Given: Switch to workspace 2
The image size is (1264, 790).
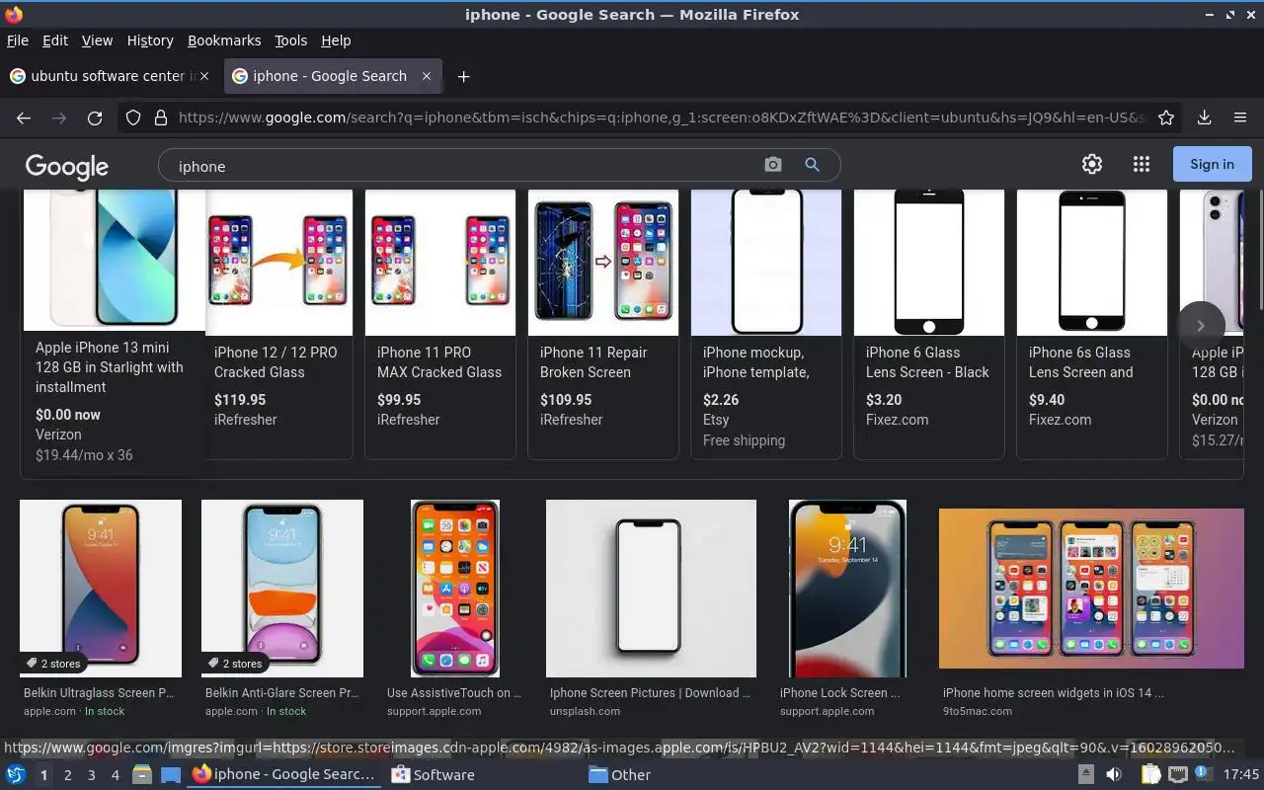Looking at the screenshot, I should 68,775.
